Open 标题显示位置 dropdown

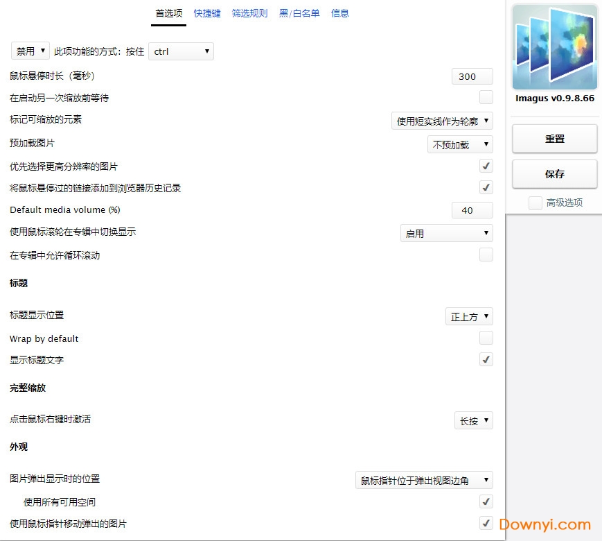point(469,316)
